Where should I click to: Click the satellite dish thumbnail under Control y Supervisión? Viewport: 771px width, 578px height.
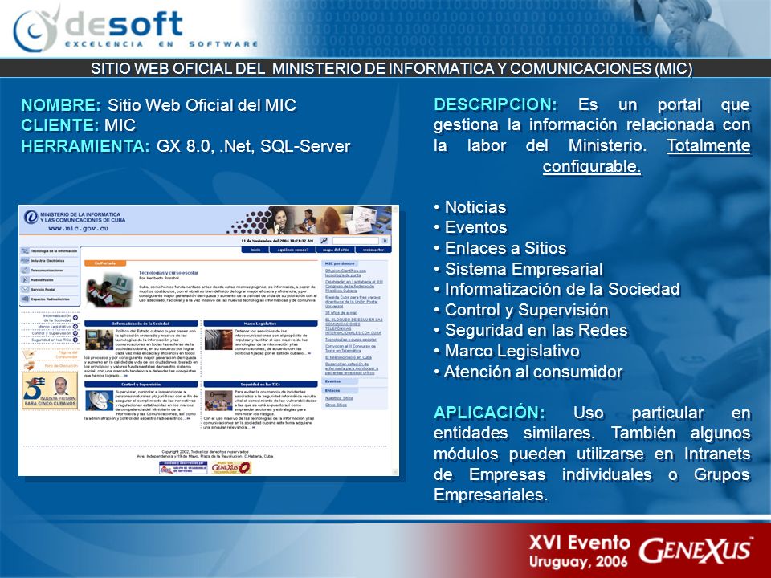(100, 401)
